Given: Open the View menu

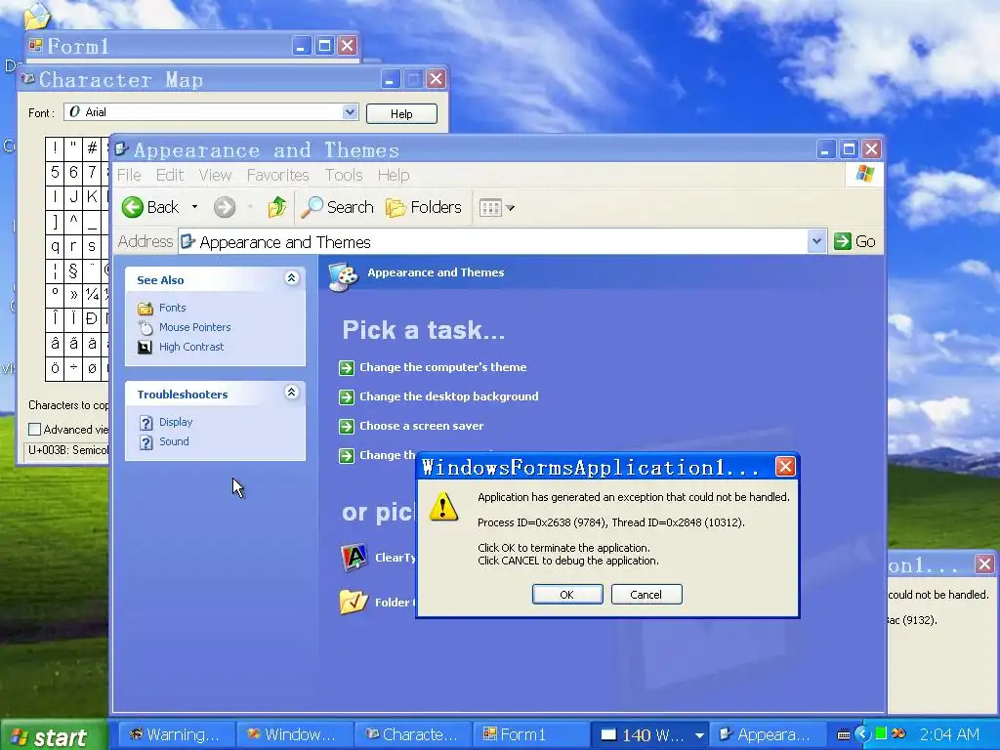Looking at the screenshot, I should click(x=215, y=176).
